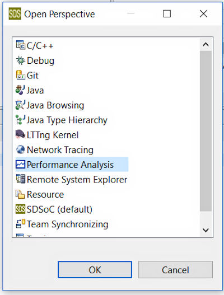Select the Debug perspective label
The image size is (224, 295).
[40, 60]
